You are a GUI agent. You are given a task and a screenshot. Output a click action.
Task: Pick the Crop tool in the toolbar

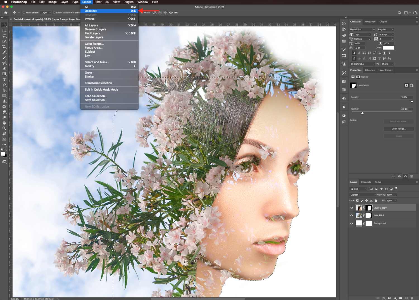pyautogui.click(x=4, y=47)
